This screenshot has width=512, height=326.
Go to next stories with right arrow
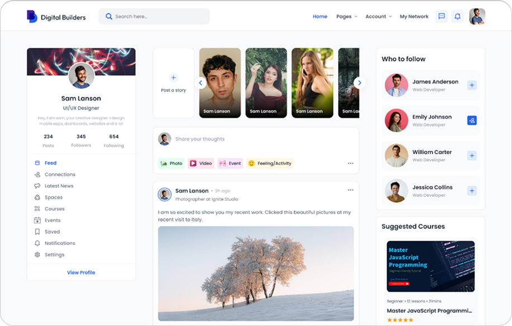(359, 83)
